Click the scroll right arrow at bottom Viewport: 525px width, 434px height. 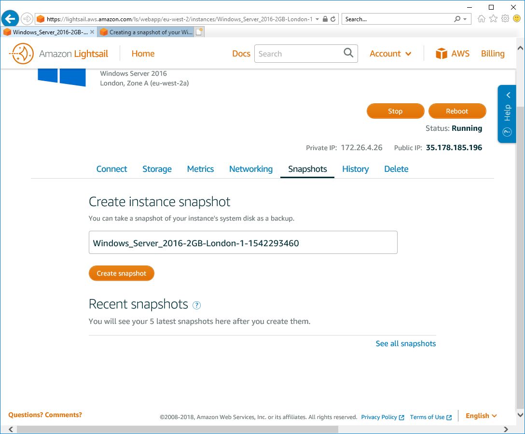click(x=506, y=429)
